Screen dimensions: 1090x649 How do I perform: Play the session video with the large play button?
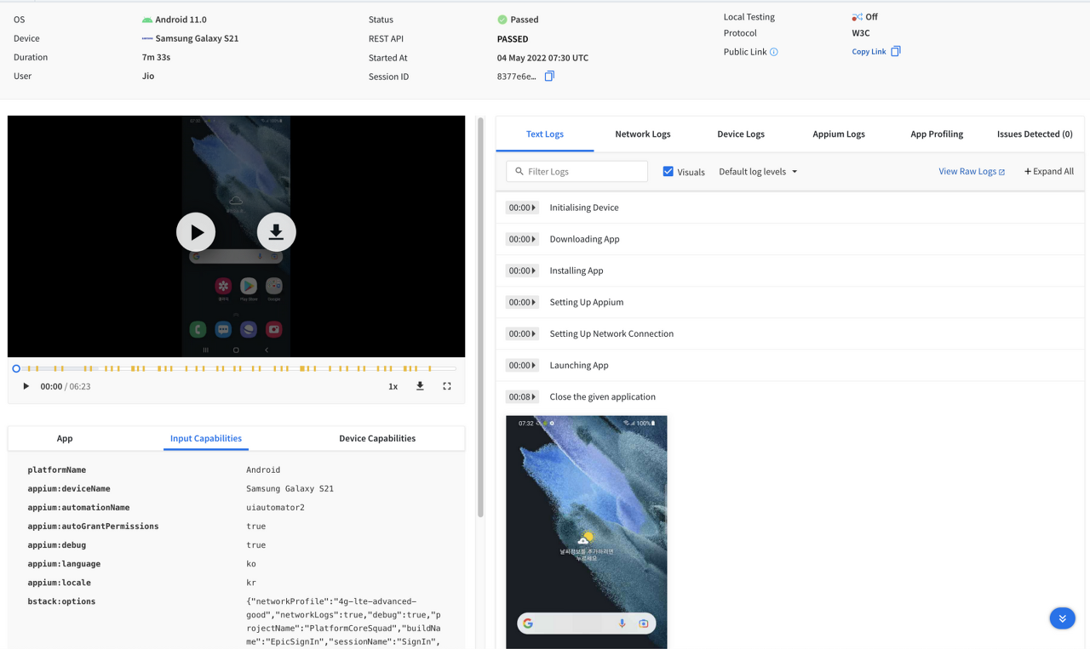[196, 231]
